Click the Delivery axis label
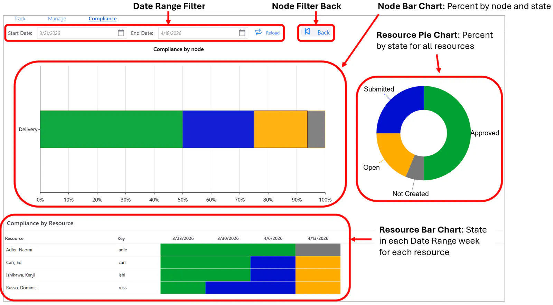Screen dimensions: 553x305 click(x=28, y=130)
